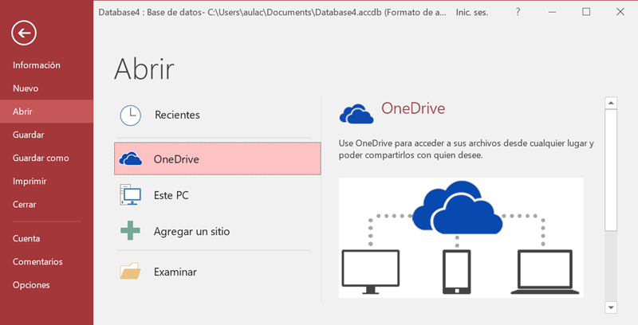This screenshot has height=325, width=638.
Task: Open the Cuenta page
Action: pyautogui.click(x=26, y=238)
